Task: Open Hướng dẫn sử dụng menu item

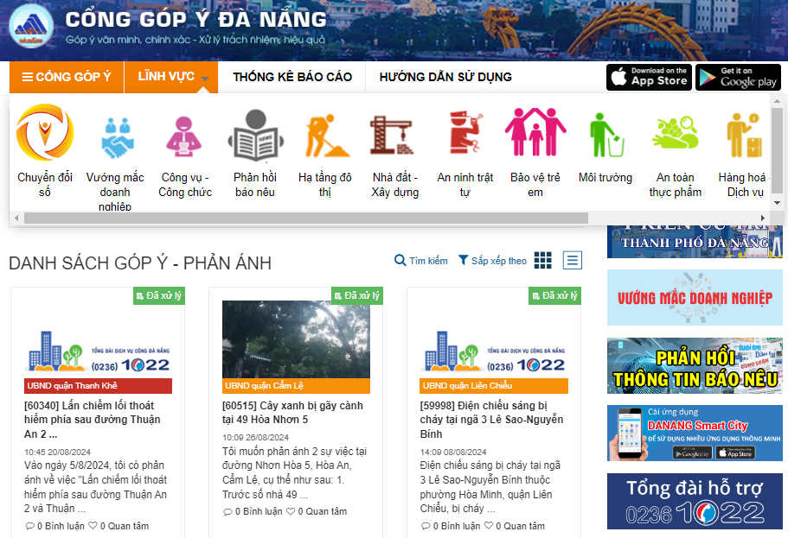Action: pyautogui.click(x=445, y=77)
